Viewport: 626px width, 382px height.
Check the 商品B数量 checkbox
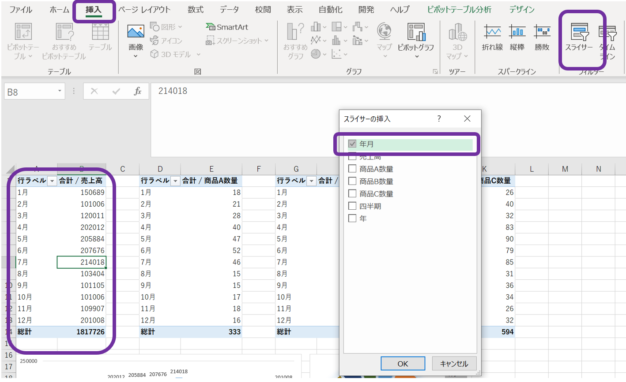point(352,181)
